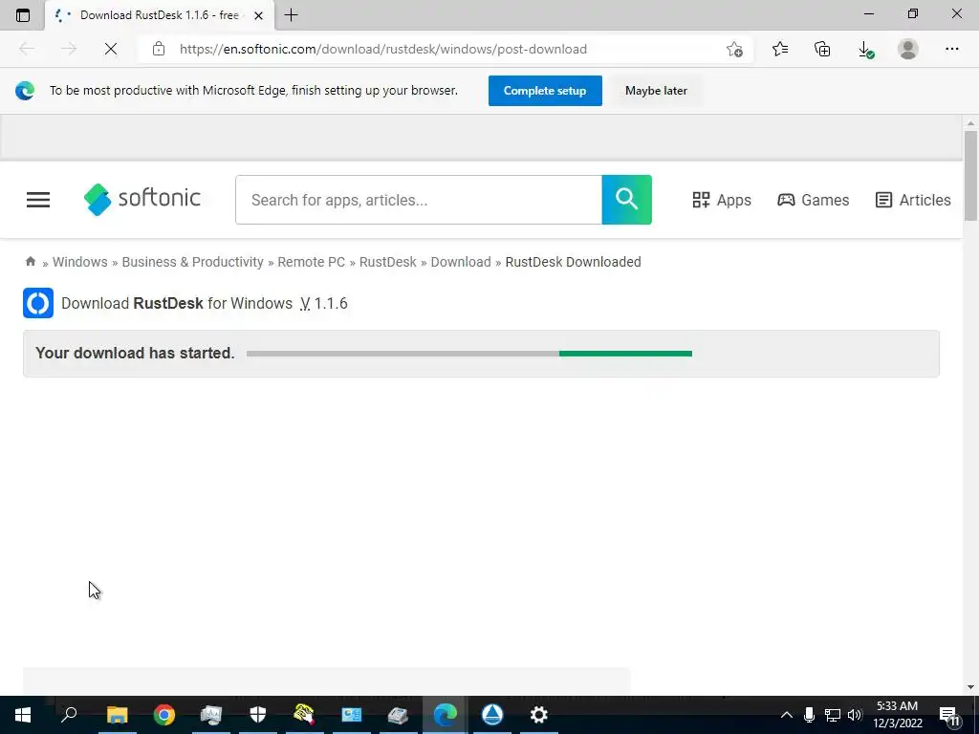Focus the Search for apps field

419,200
